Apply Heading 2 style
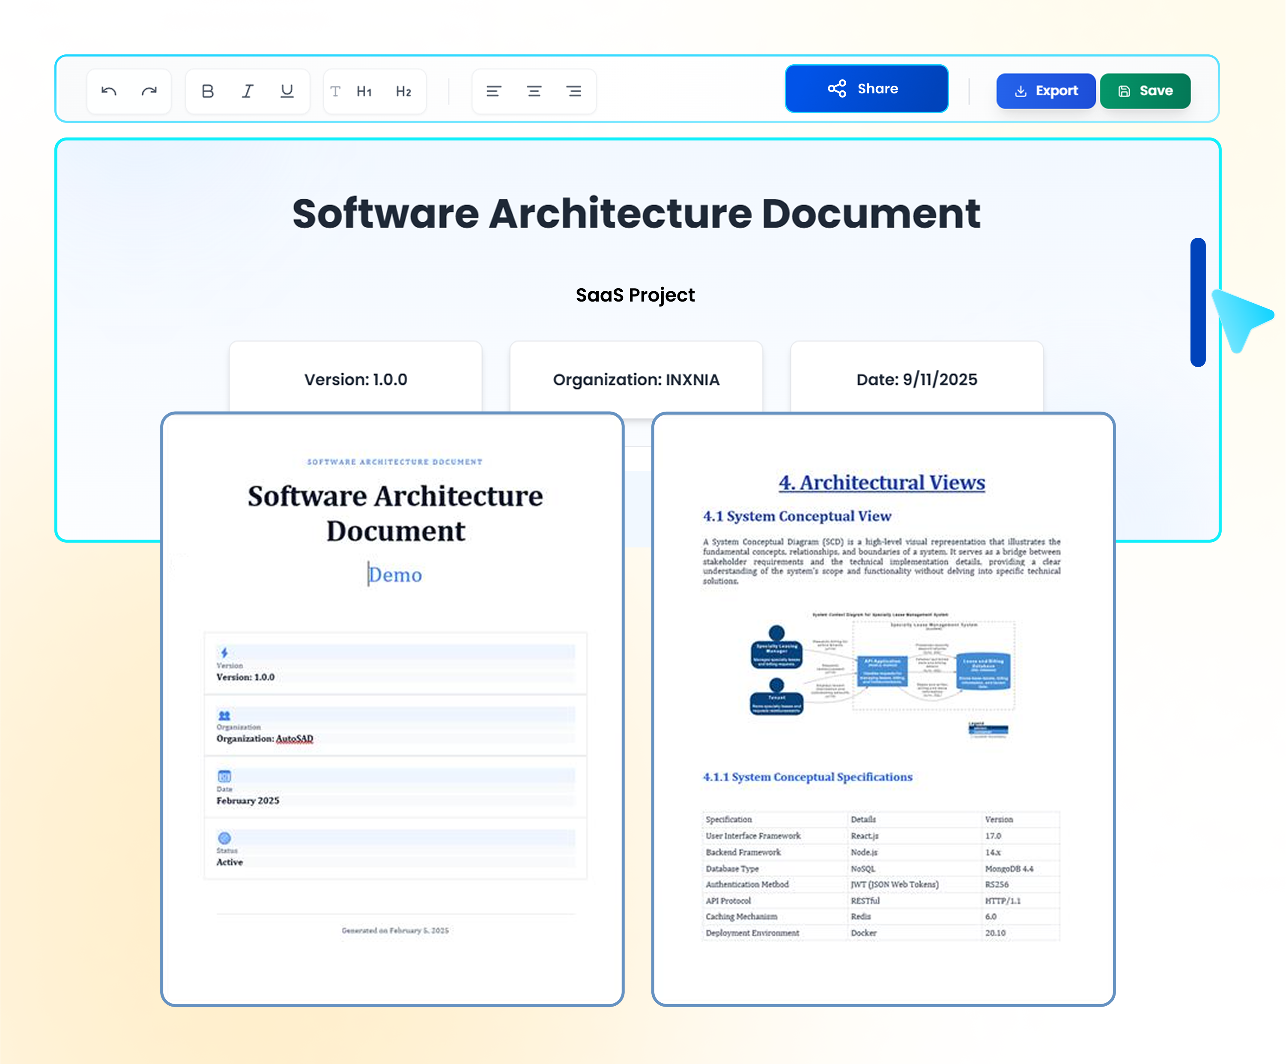Viewport: 1286px width, 1064px height. click(403, 91)
